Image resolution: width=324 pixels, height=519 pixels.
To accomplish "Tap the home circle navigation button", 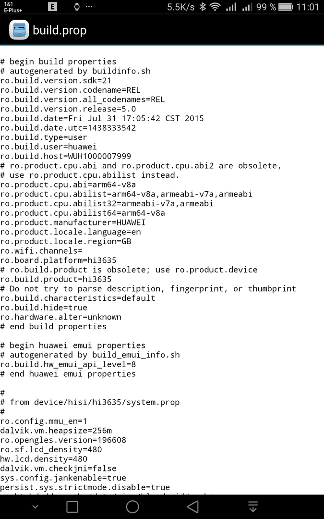I will [x=132, y=507].
